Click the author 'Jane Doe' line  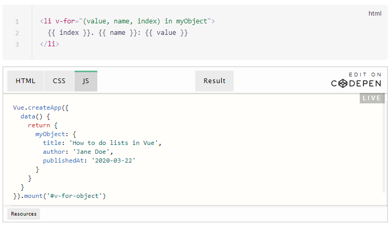tap(78, 152)
